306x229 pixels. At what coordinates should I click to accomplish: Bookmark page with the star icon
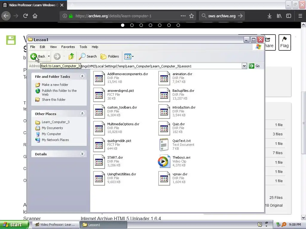pos(192,16)
